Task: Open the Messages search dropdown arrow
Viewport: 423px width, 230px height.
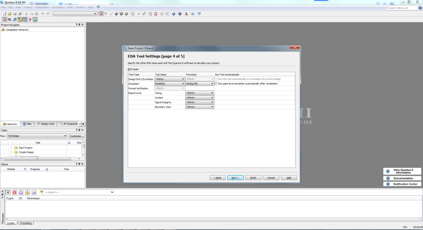Action: (x=112, y=192)
